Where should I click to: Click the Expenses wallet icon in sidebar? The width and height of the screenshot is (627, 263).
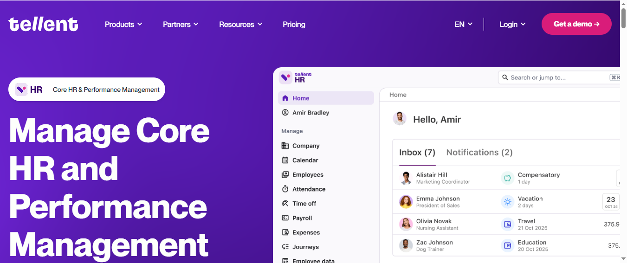coord(285,232)
